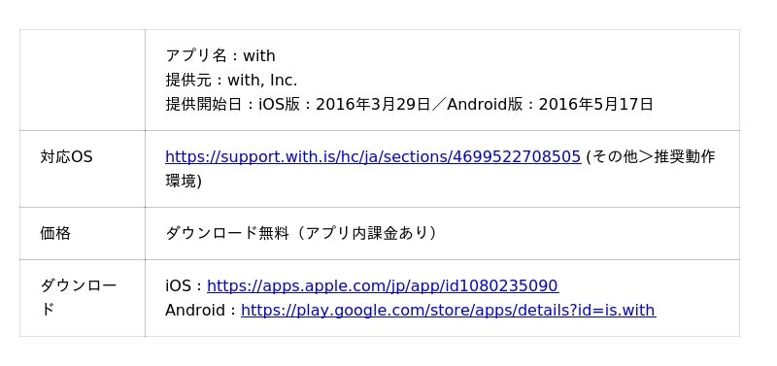Click the 対応OS row header cell
The image size is (777, 366).
pos(83,169)
